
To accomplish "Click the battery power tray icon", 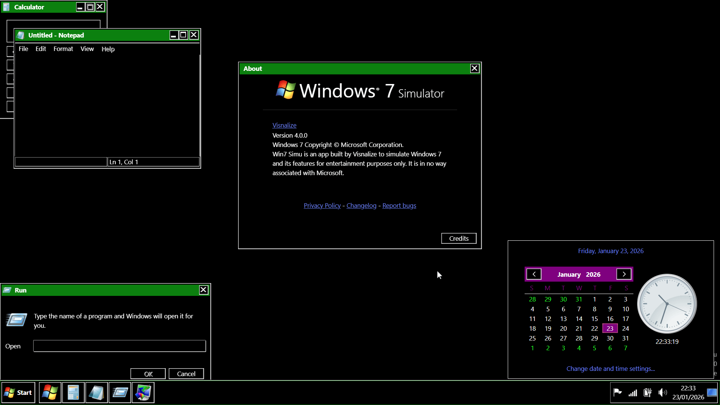I will 648,393.
